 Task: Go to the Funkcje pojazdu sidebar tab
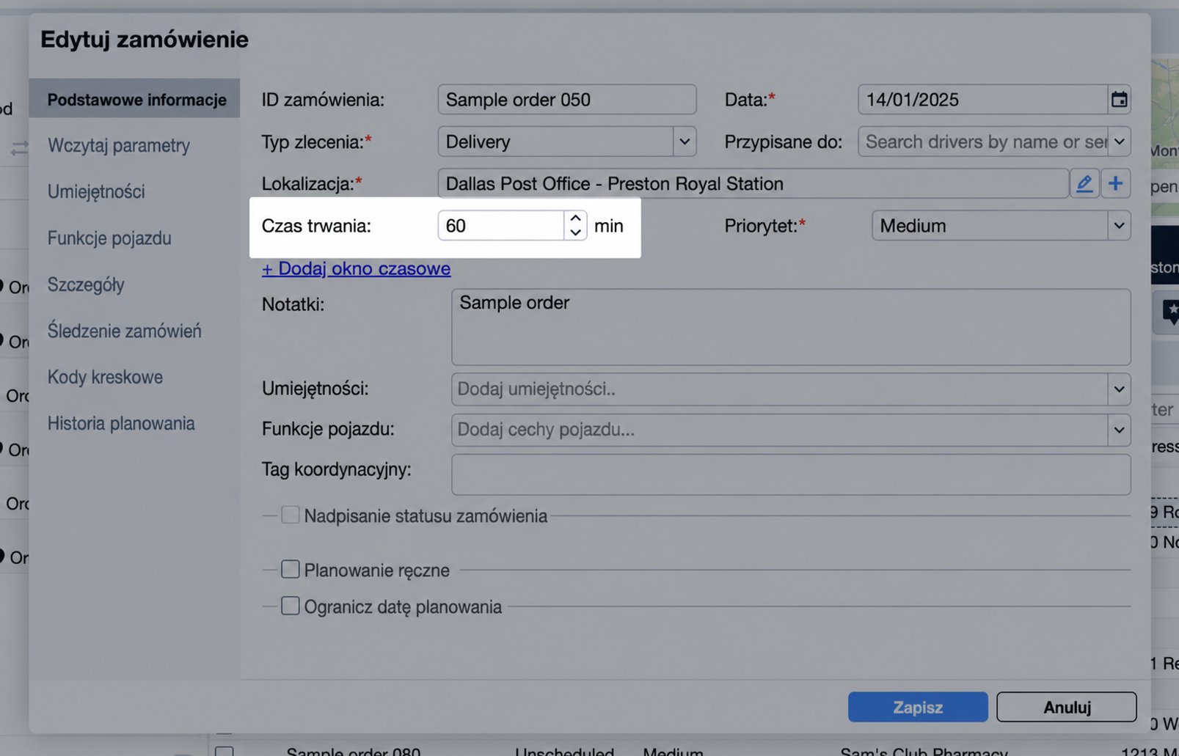(x=109, y=238)
